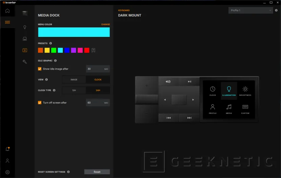This screenshot has height=178, width=281.
Task: Open notifications bell icon
Action: [7, 149]
